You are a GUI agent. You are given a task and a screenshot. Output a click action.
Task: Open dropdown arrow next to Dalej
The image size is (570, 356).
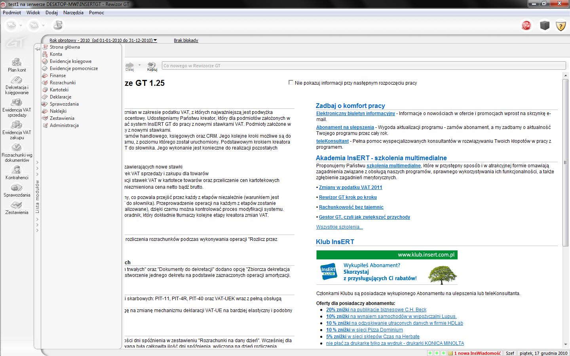click(x=139, y=65)
